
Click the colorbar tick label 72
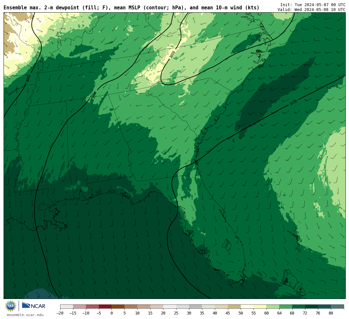point(305,313)
